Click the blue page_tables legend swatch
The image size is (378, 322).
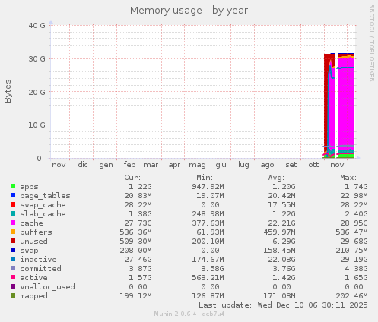13,195
